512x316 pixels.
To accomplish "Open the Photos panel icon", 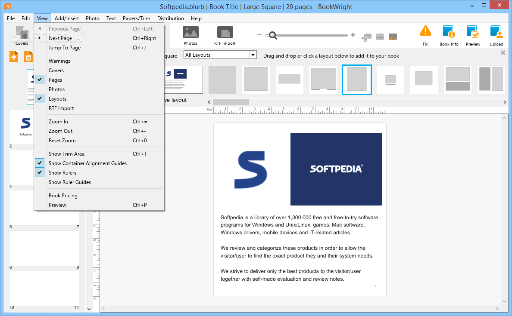I will tap(190, 36).
